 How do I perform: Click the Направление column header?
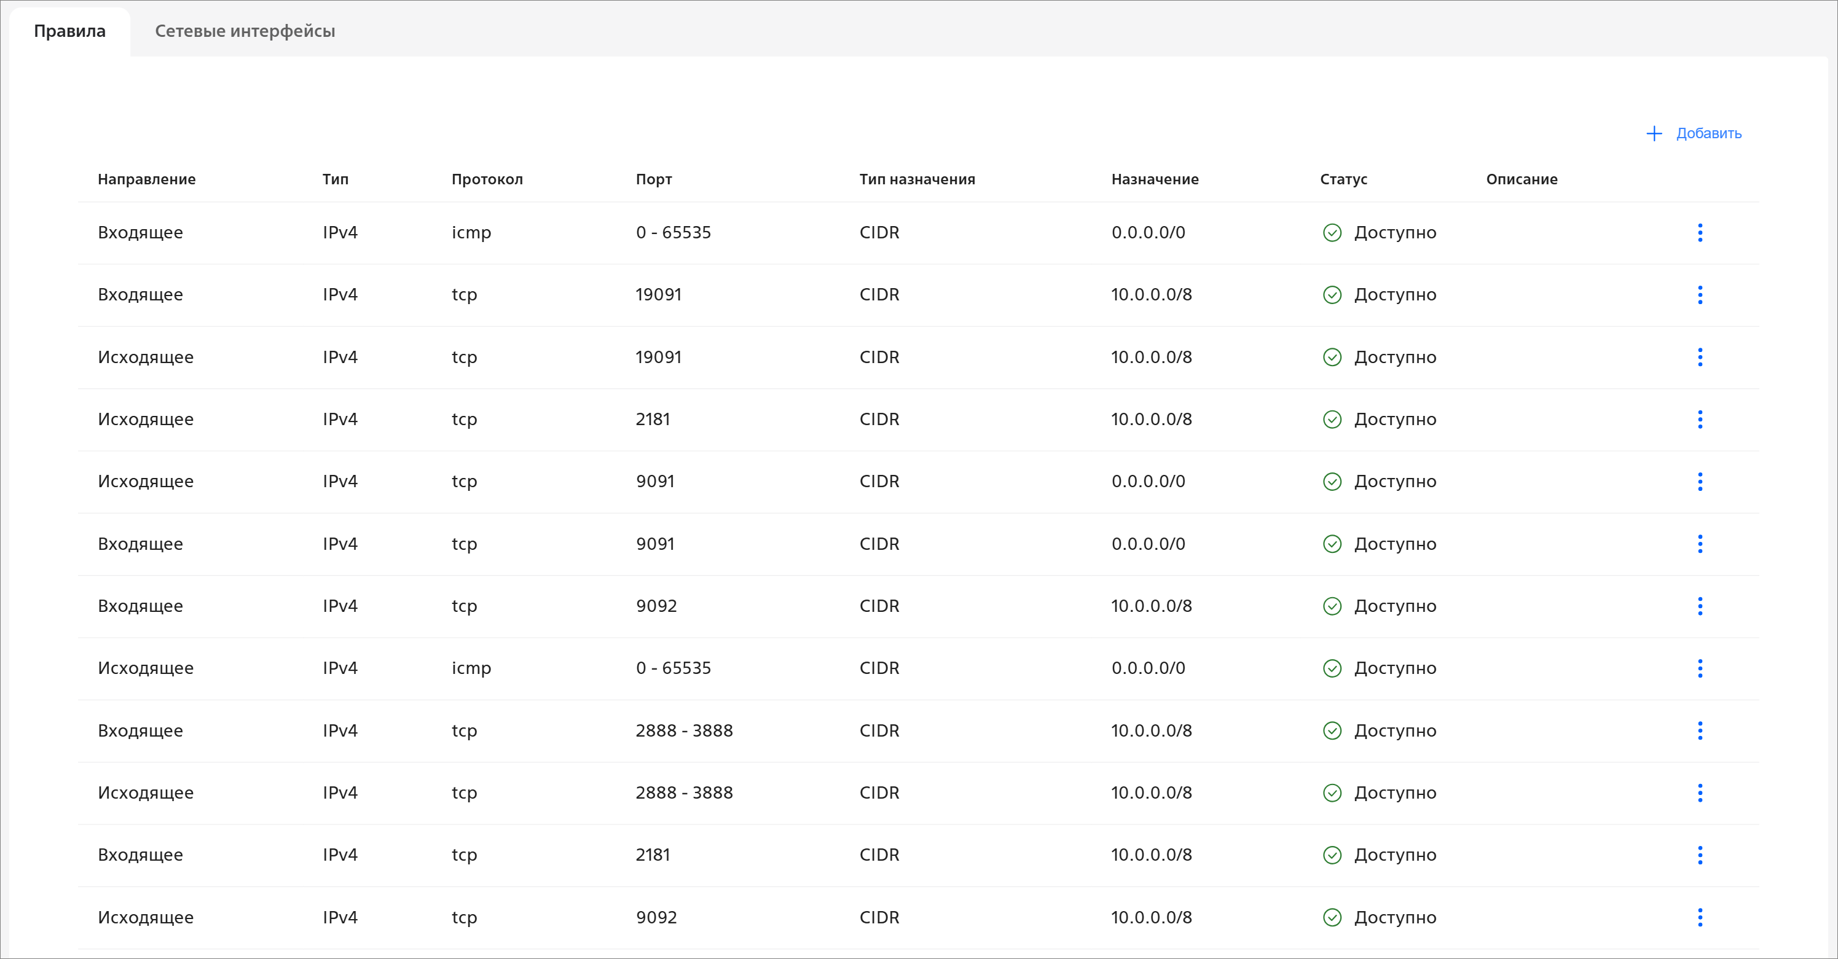146,179
